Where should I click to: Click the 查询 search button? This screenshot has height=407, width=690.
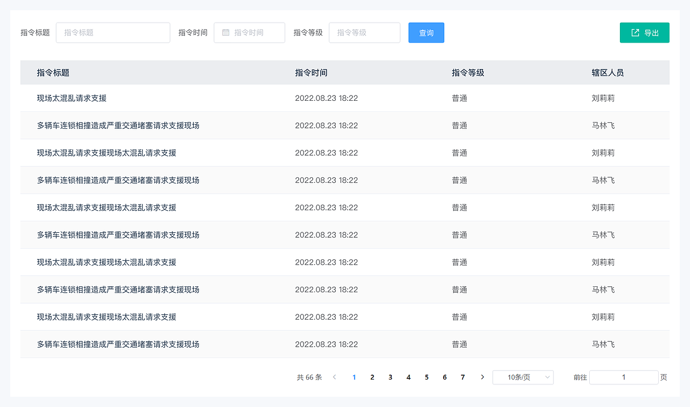tap(426, 32)
